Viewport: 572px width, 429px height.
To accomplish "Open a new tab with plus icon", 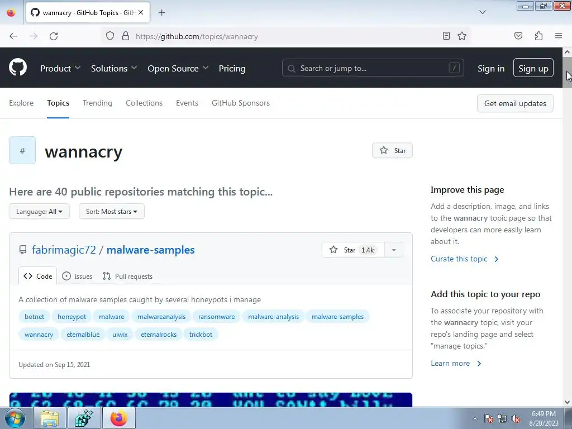I will pyautogui.click(x=161, y=13).
